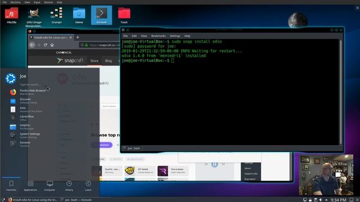Image resolution: width=360 pixels, height=202 pixels.
Task: Open the FileZilla desktop icon
Action: pyautogui.click(x=11, y=16)
